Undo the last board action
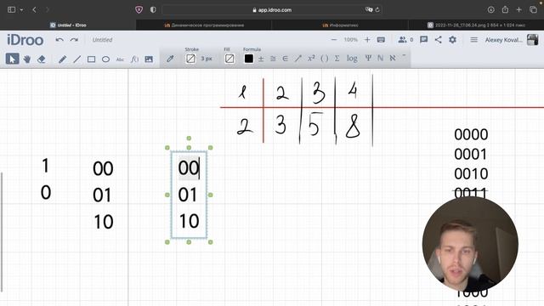This screenshot has width=544, height=306. click(x=59, y=40)
